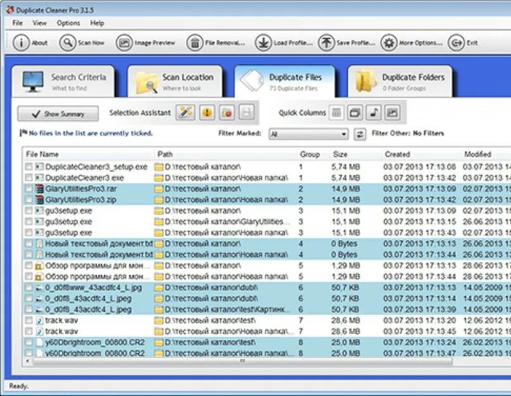Click size cell '5,74 MB' of DuplicateCleaner3_setup.exe
The image size is (511, 396).
pyautogui.click(x=346, y=167)
